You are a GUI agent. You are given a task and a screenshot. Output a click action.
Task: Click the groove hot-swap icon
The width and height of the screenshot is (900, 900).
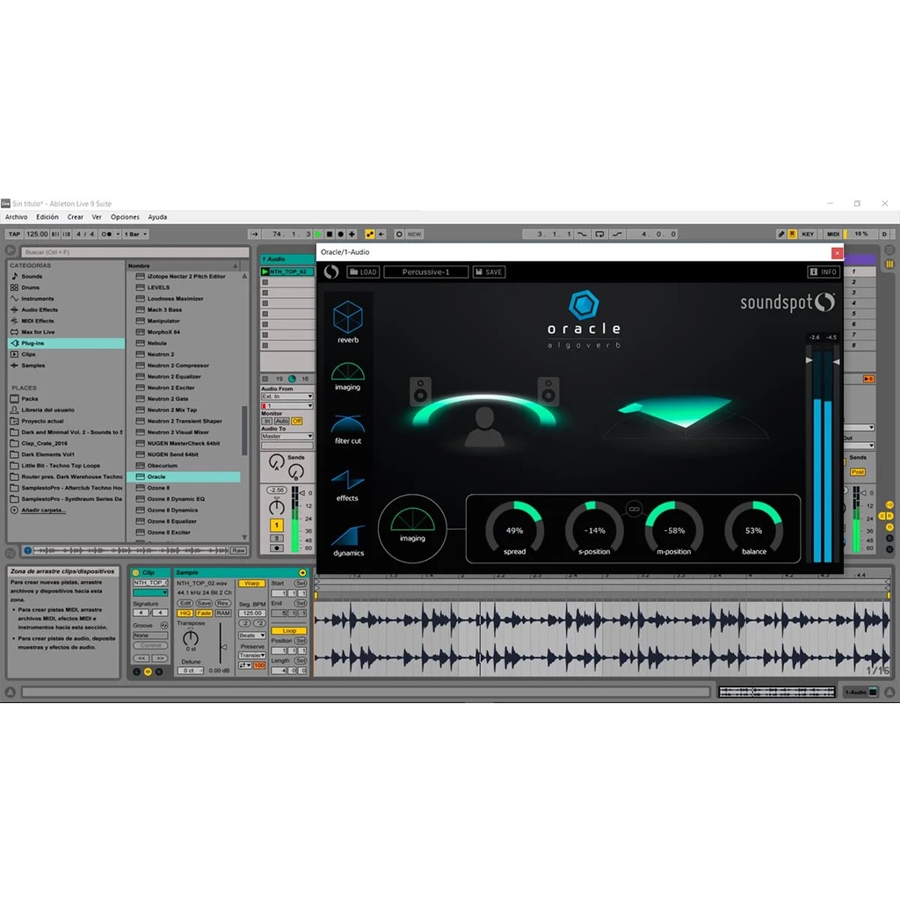[164, 626]
